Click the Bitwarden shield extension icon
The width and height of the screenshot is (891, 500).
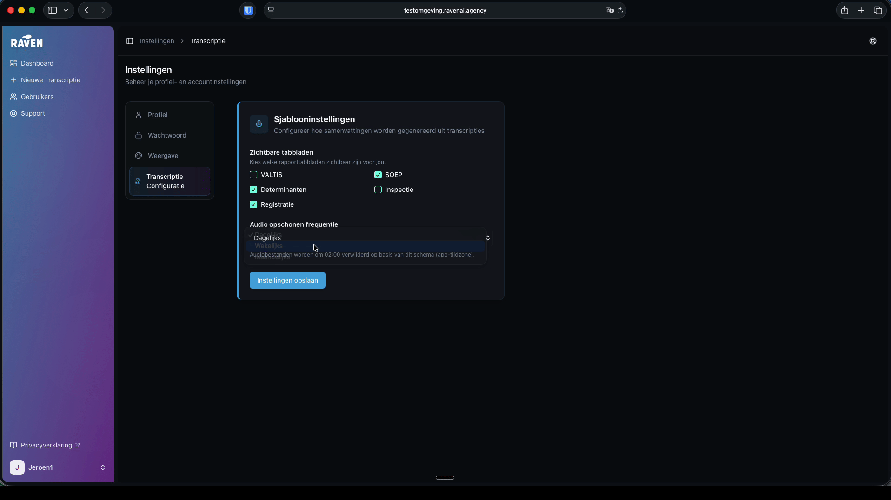pyautogui.click(x=248, y=10)
